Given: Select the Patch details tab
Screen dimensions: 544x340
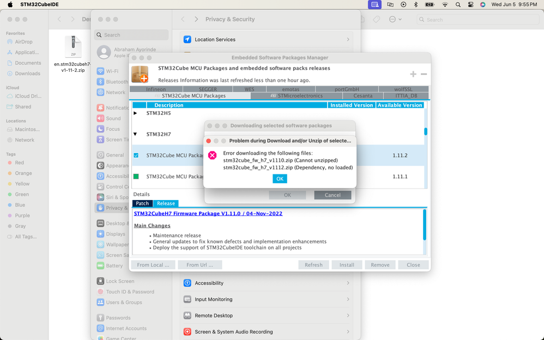Looking at the screenshot, I should [142, 203].
